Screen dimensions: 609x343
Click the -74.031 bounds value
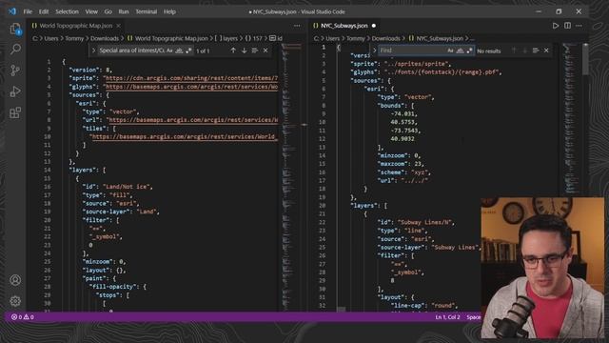403,114
